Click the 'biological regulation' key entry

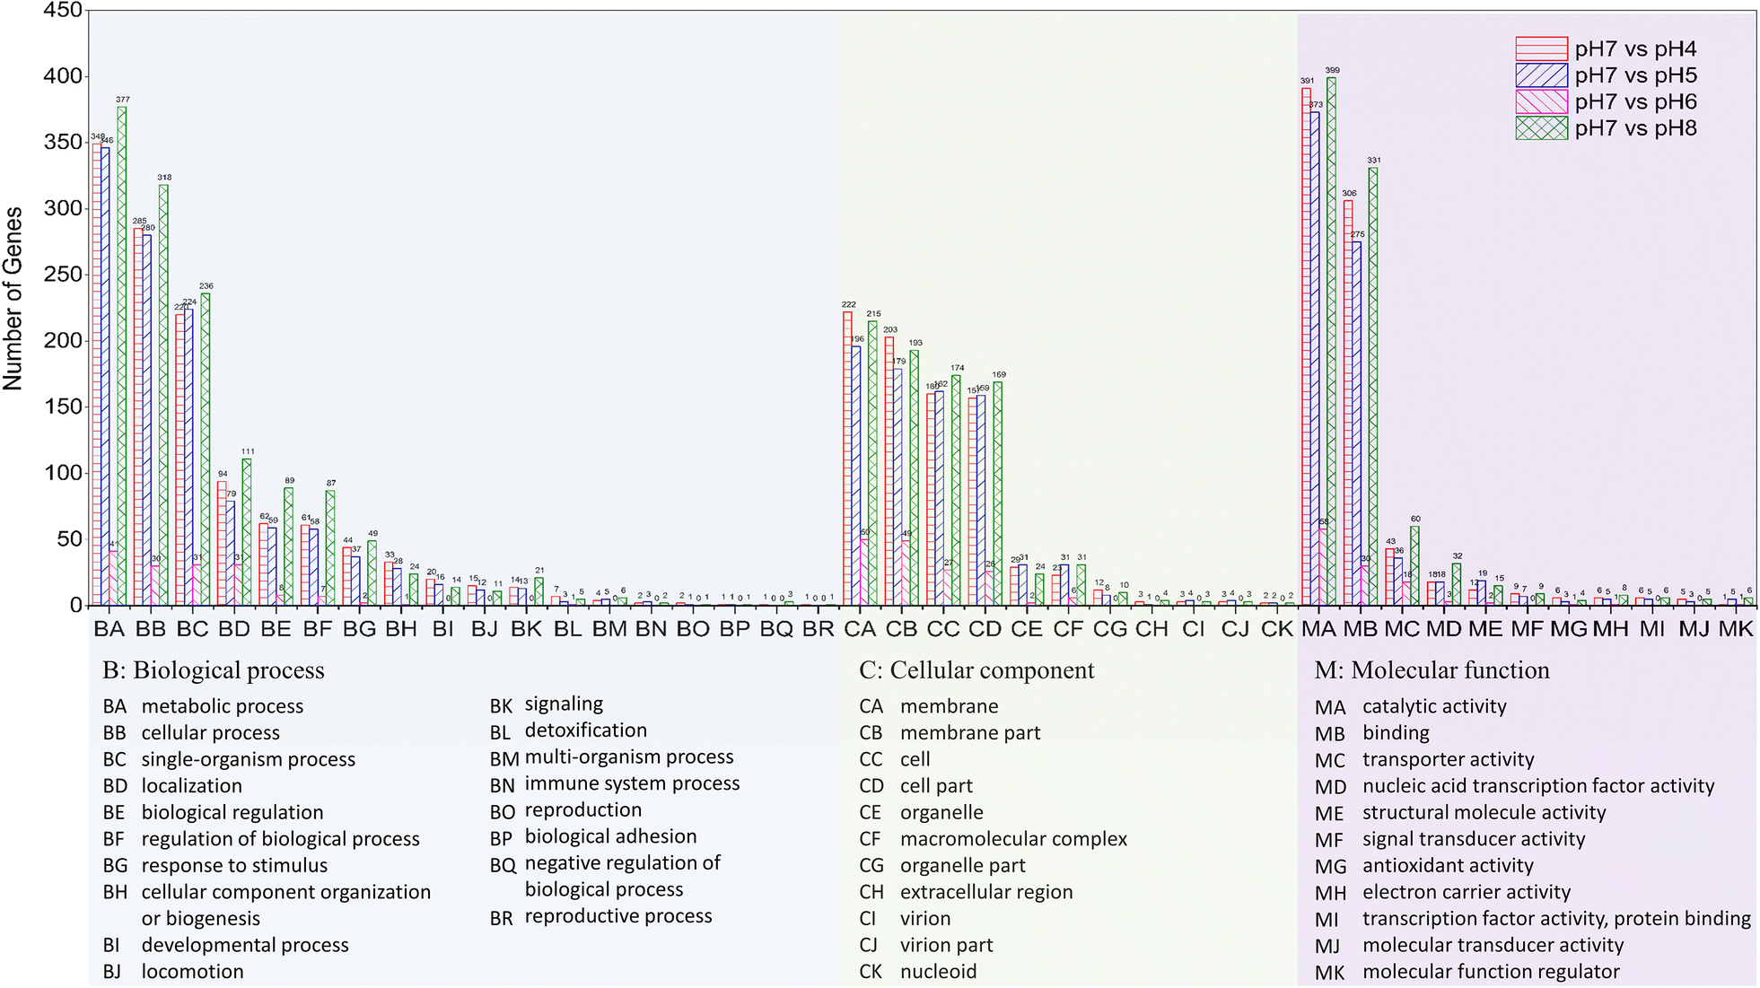tap(232, 813)
